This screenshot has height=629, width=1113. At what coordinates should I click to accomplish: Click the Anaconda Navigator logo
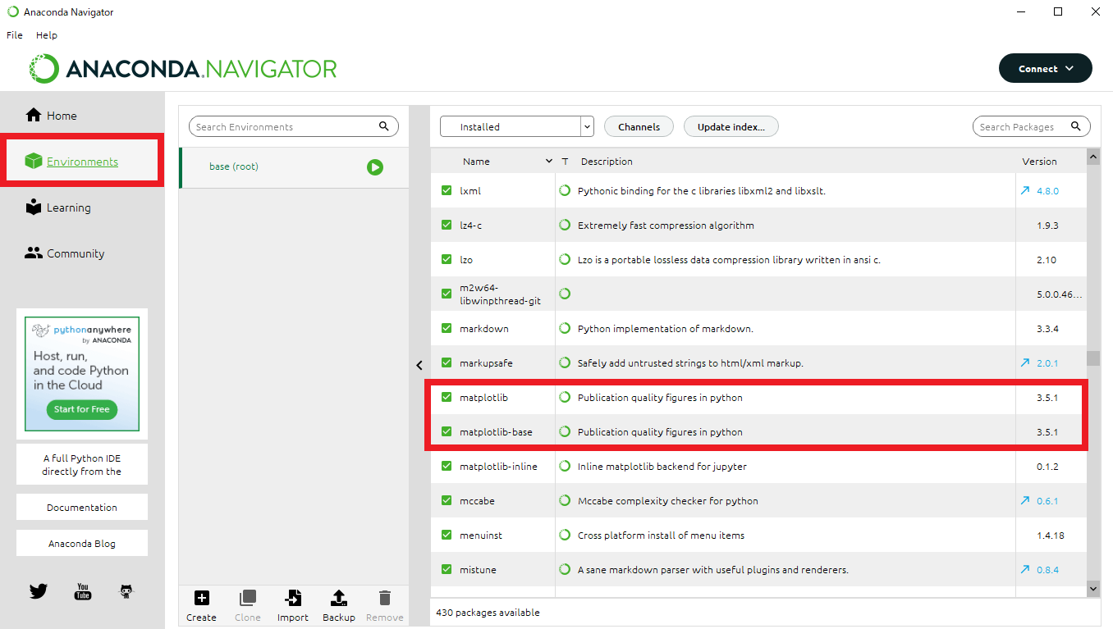click(x=182, y=69)
